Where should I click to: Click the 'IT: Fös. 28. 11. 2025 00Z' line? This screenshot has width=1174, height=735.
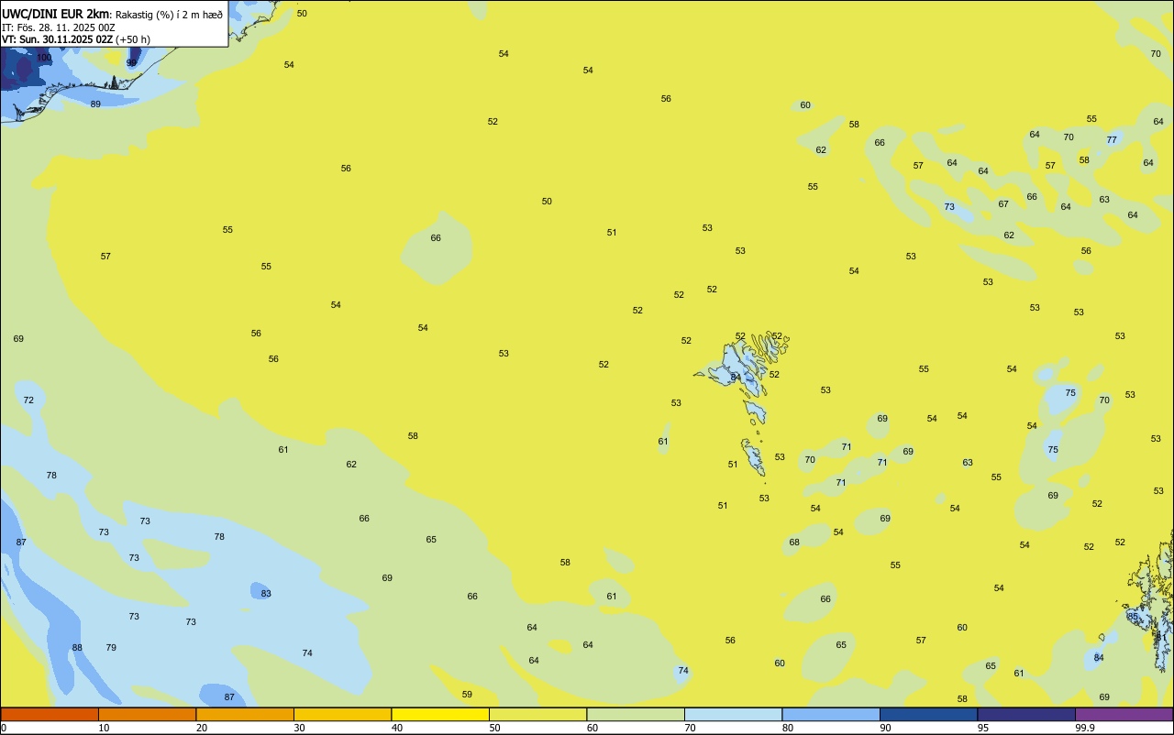[58, 27]
